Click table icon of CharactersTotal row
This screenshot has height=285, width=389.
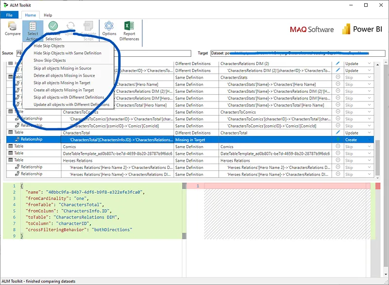click(11, 132)
